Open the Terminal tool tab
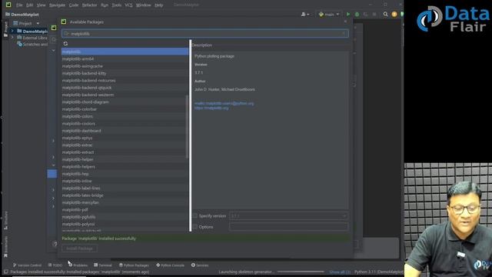Screen dimensions: 492x277 pyautogui.click(x=103, y=265)
